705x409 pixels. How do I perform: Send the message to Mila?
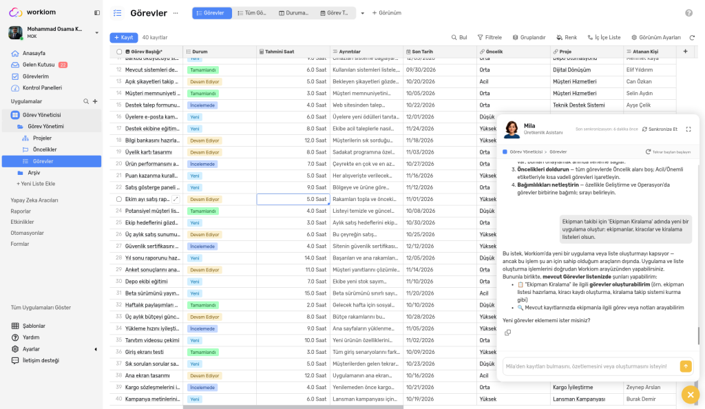pyautogui.click(x=686, y=366)
